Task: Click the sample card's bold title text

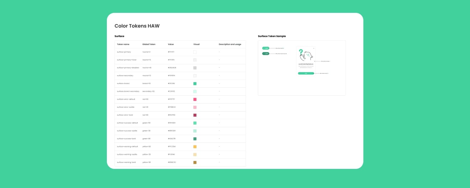Action: [306, 64]
